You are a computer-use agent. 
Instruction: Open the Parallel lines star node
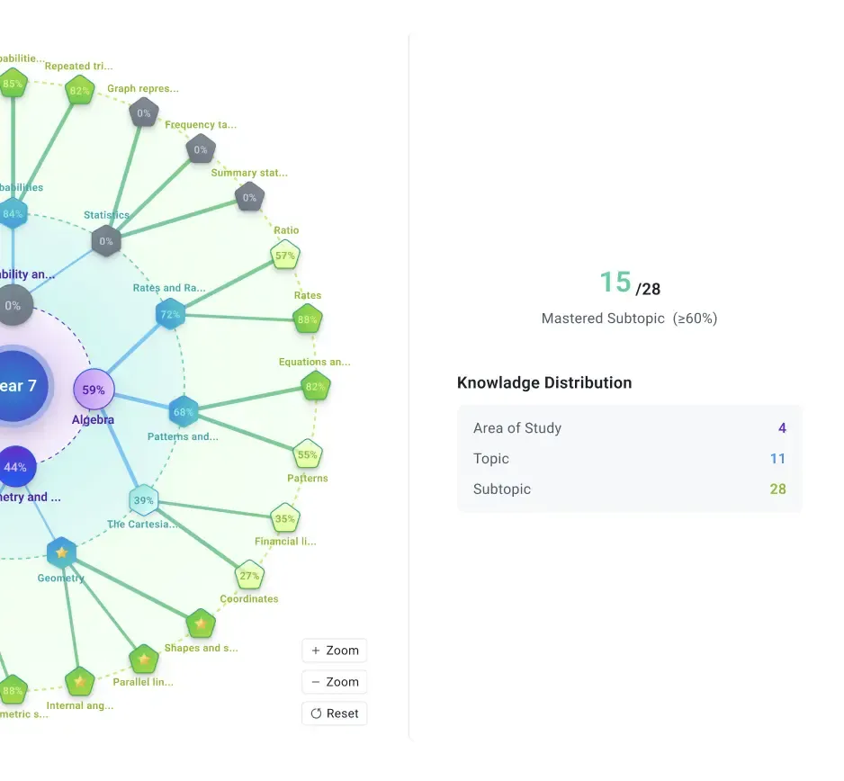(x=144, y=659)
